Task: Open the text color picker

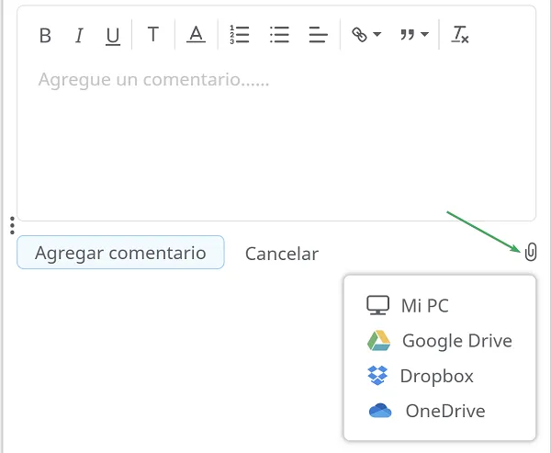Action: (x=196, y=35)
